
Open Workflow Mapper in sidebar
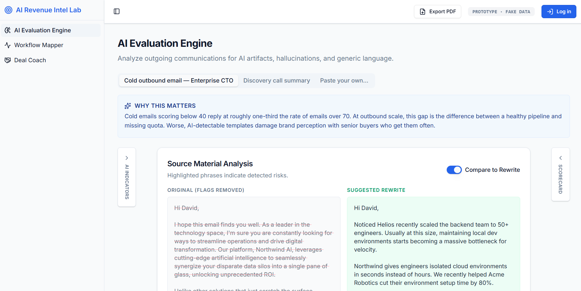pos(51,45)
